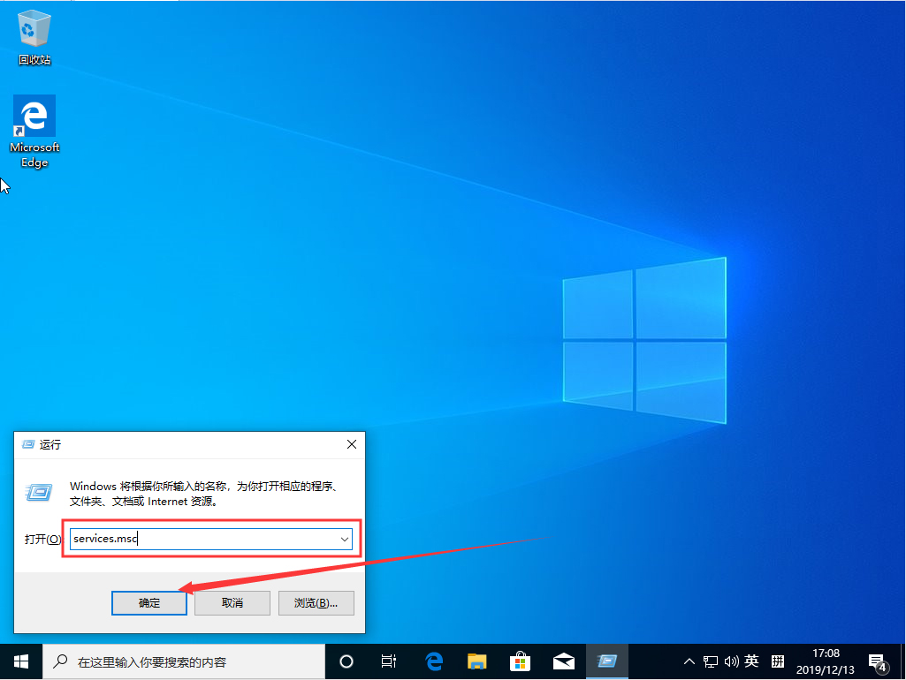The height and width of the screenshot is (680, 906).
Task: Open the Run dialog history dropdown
Action: (345, 539)
